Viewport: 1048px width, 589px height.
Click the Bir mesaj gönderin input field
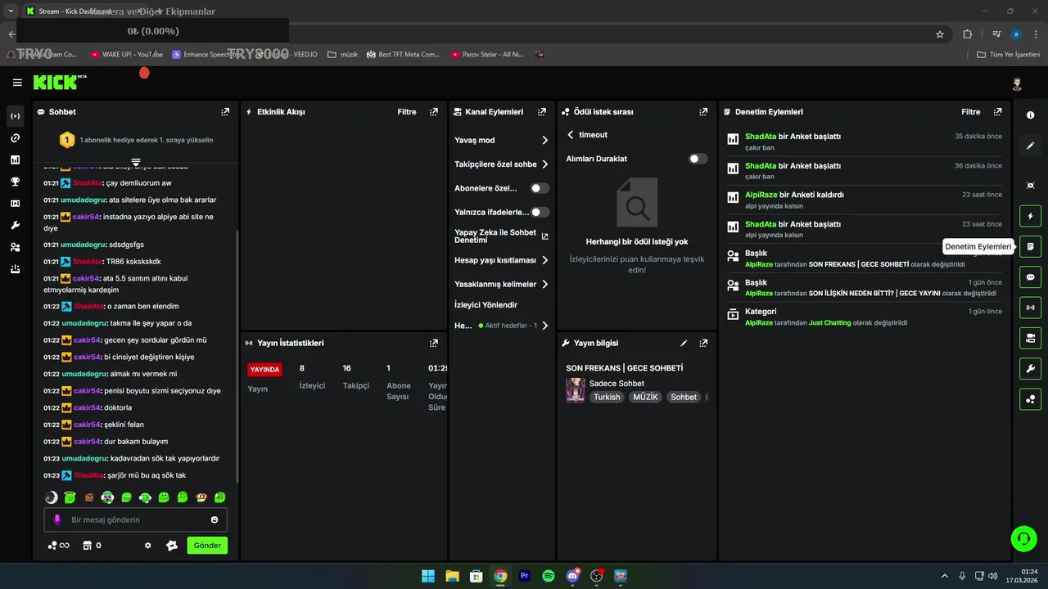click(x=135, y=519)
